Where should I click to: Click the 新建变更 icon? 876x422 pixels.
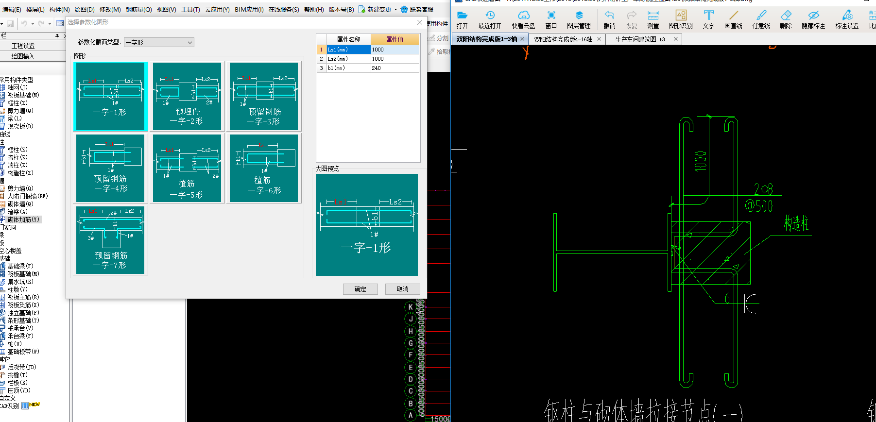pos(362,9)
